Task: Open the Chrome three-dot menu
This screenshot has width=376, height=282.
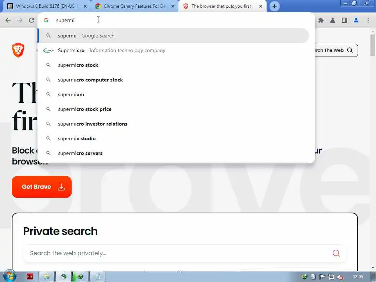Action: 368,21
